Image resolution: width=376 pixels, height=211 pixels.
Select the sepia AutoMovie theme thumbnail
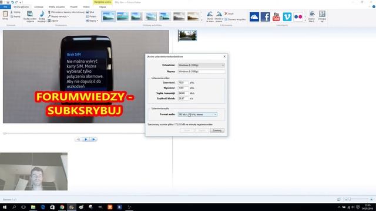point(193,16)
